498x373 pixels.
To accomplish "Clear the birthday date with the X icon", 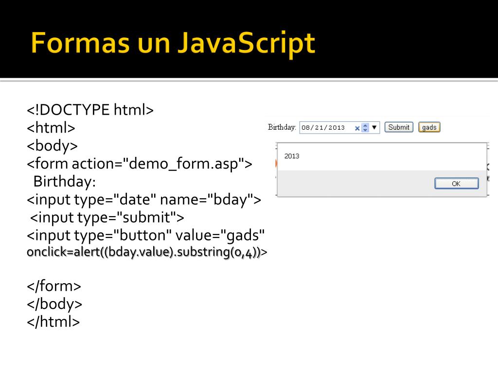I will click(357, 128).
